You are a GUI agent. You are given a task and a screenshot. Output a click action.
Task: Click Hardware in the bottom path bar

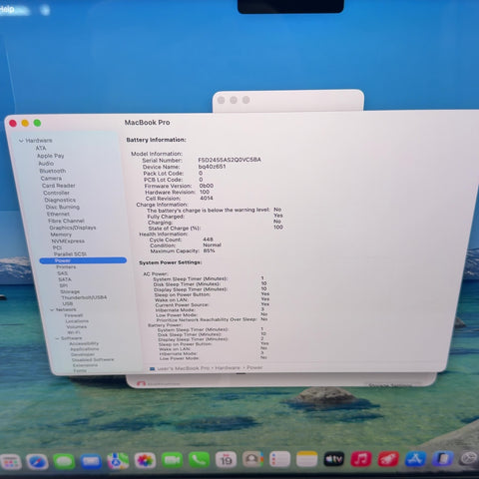[228, 368]
